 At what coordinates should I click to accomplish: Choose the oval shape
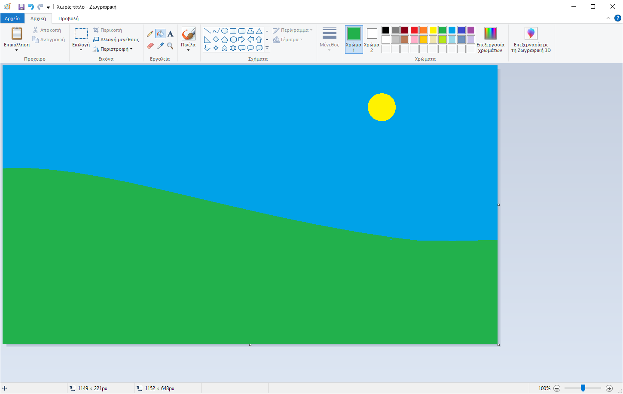[x=224, y=31]
